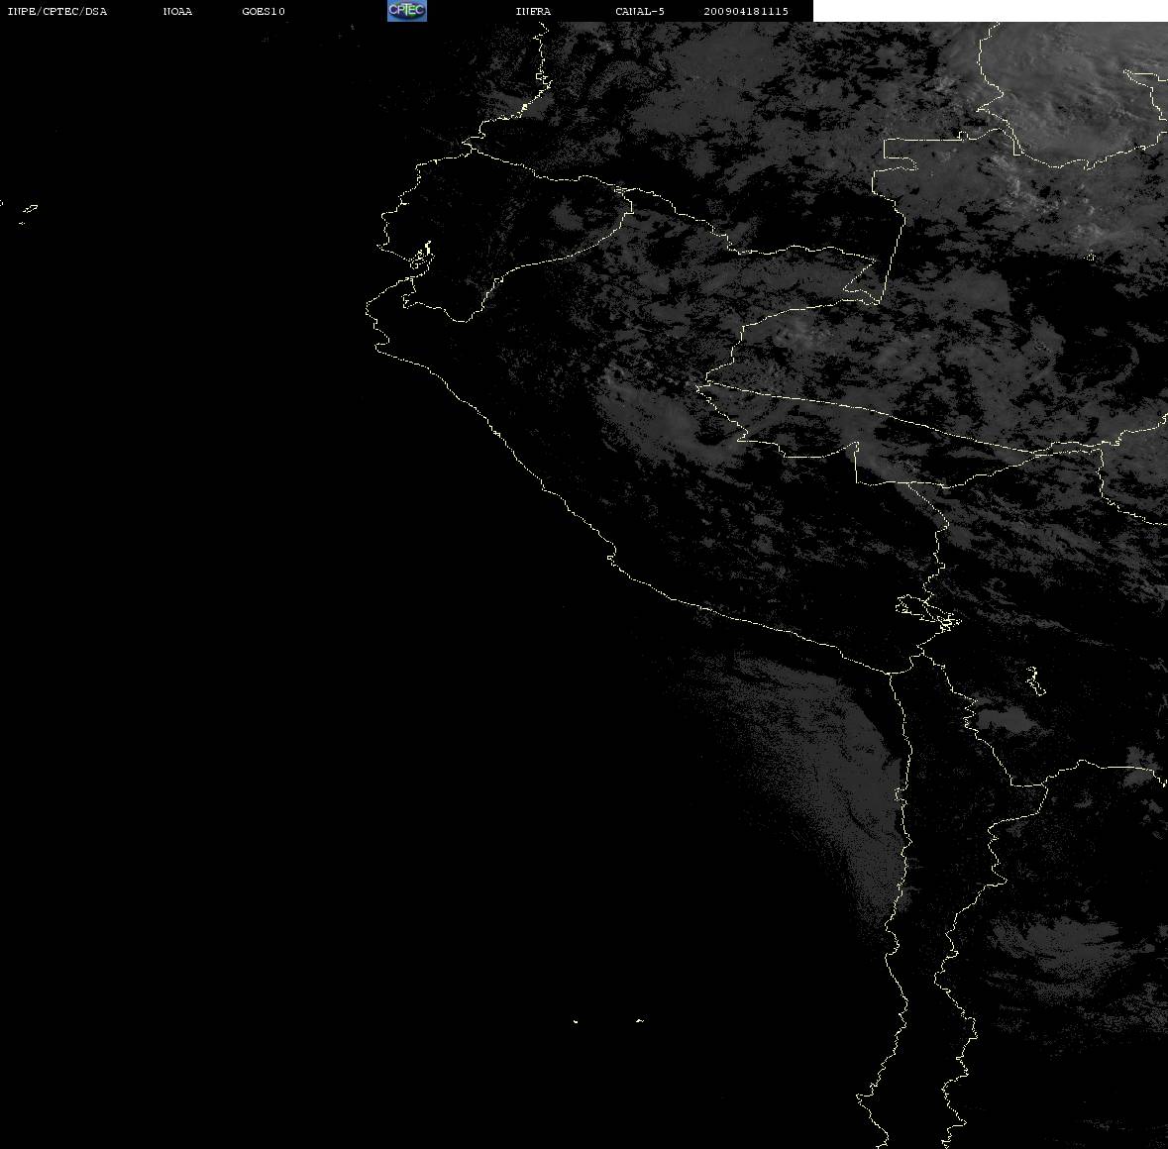Screen dimensions: 1168x1149
Task: Click the left small island dot in lower ocean
Action: point(575,1021)
